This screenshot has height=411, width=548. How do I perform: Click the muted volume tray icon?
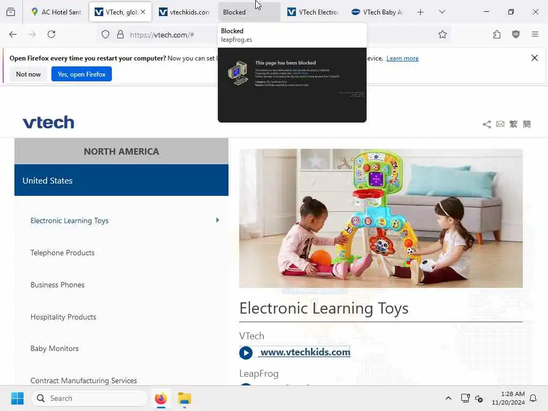click(479, 399)
